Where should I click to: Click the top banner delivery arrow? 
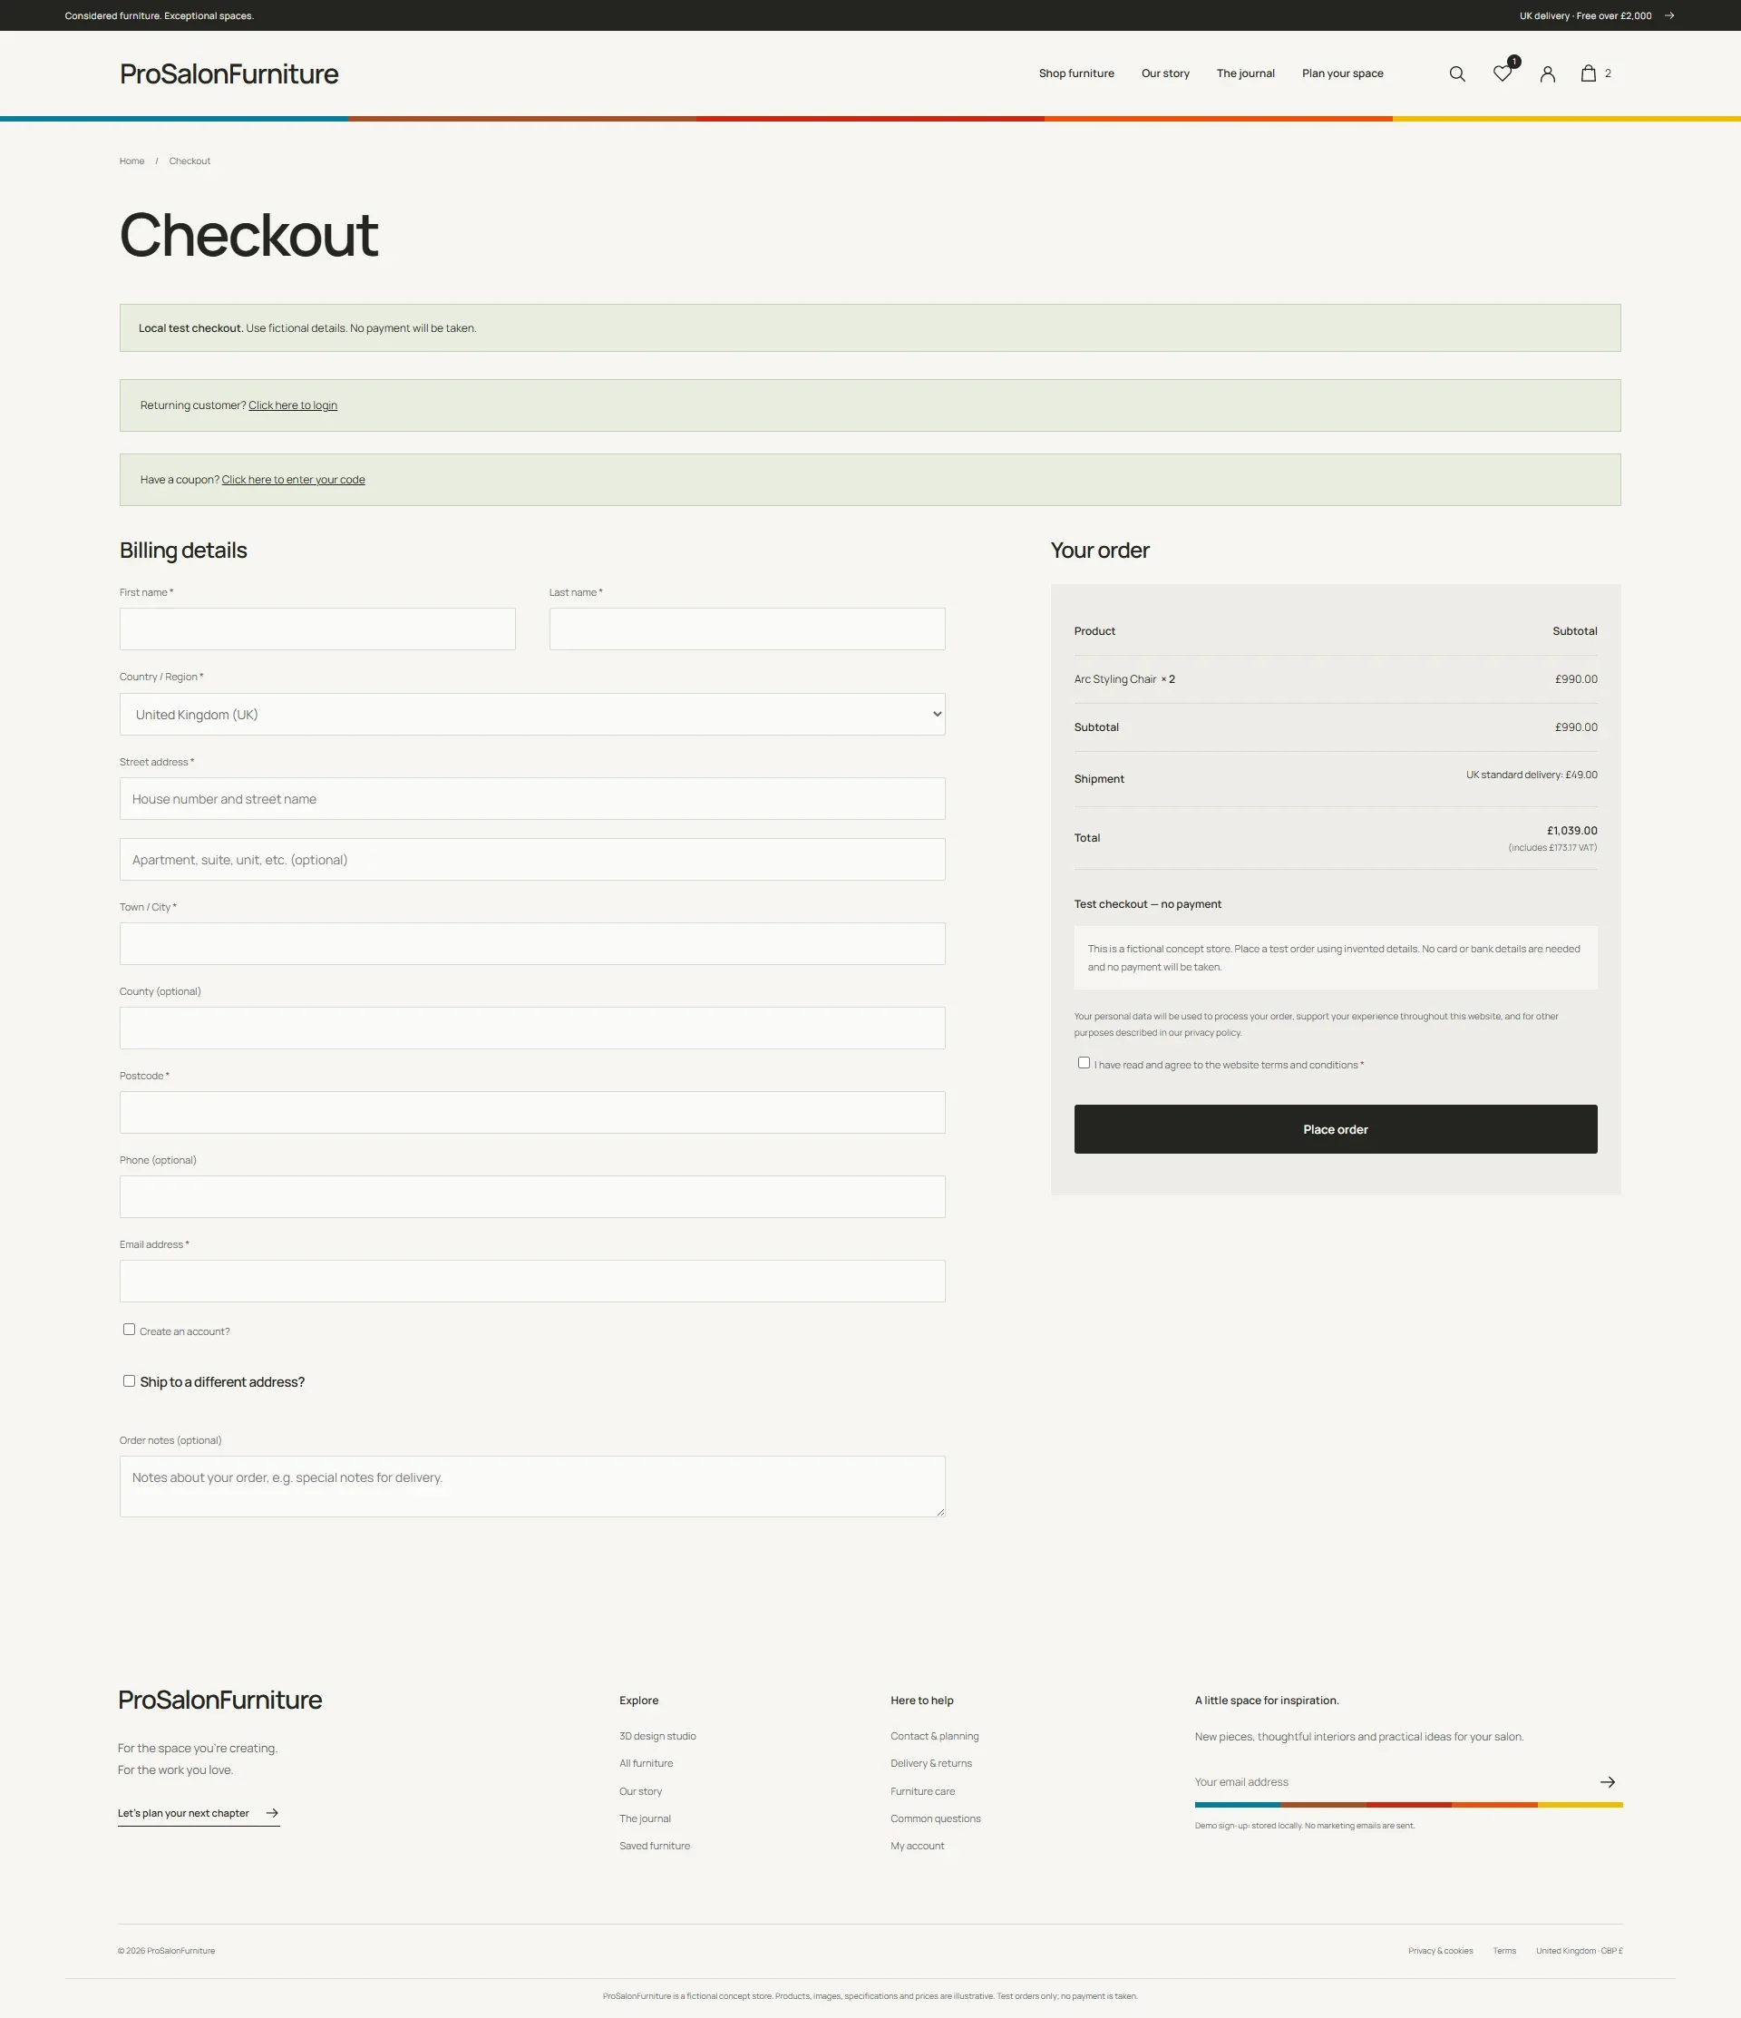pos(1669,15)
